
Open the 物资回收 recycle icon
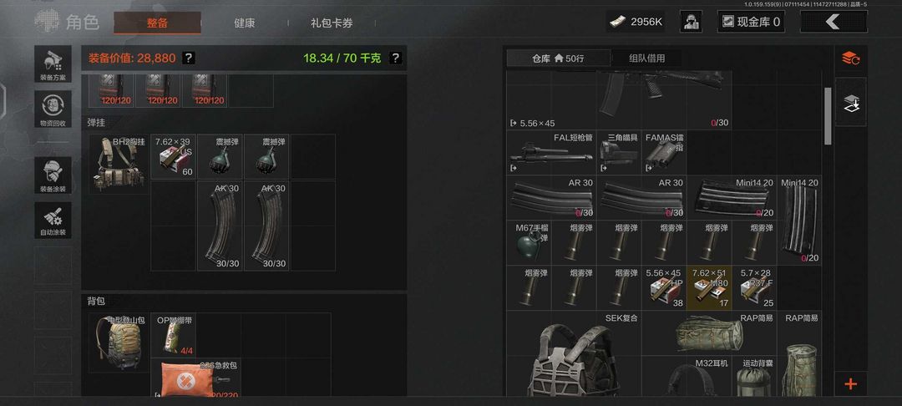pos(53,109)
